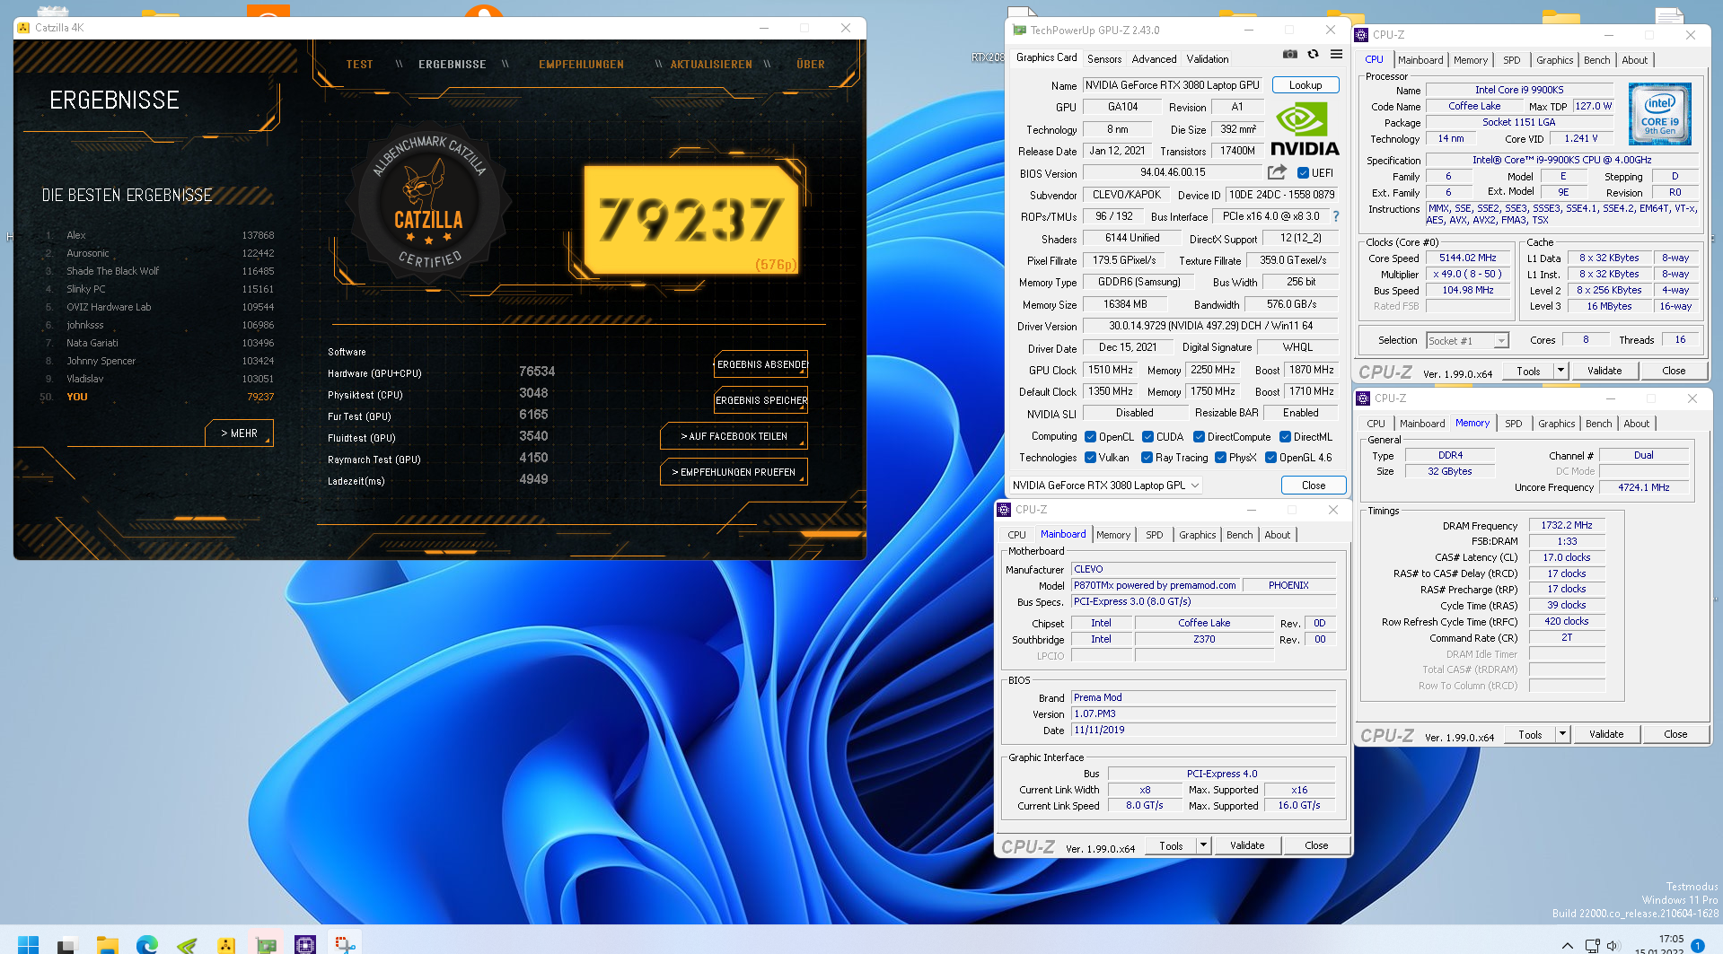Switch to Catzilla via its yellow taskbar icon
This screenshot has width=1723, height=954.
226,944
